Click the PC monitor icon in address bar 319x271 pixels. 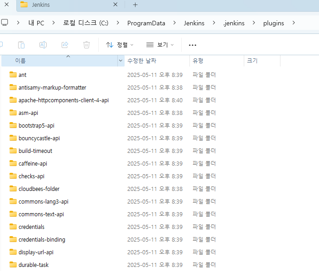pyautogui.click(x=5, y=22)
